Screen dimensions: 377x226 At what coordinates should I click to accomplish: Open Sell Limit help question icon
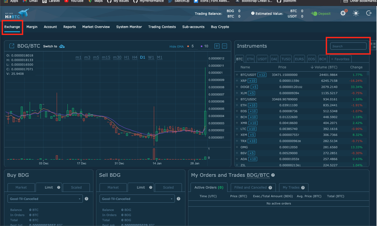[x=151, y=188]
